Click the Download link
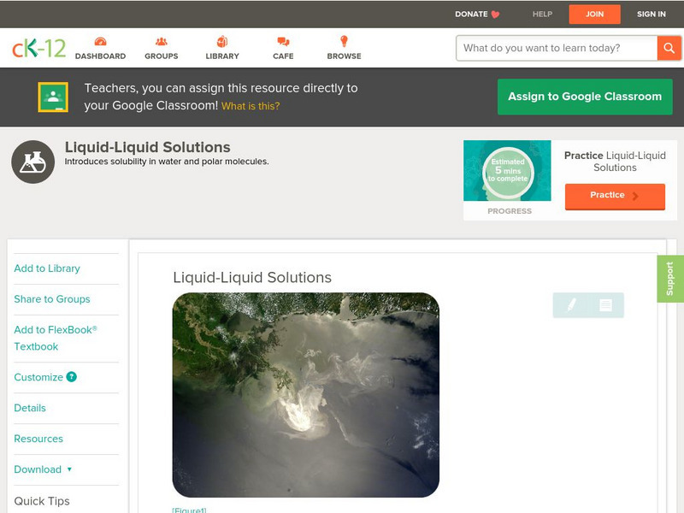Screen dimensions: 684x513 38,469
